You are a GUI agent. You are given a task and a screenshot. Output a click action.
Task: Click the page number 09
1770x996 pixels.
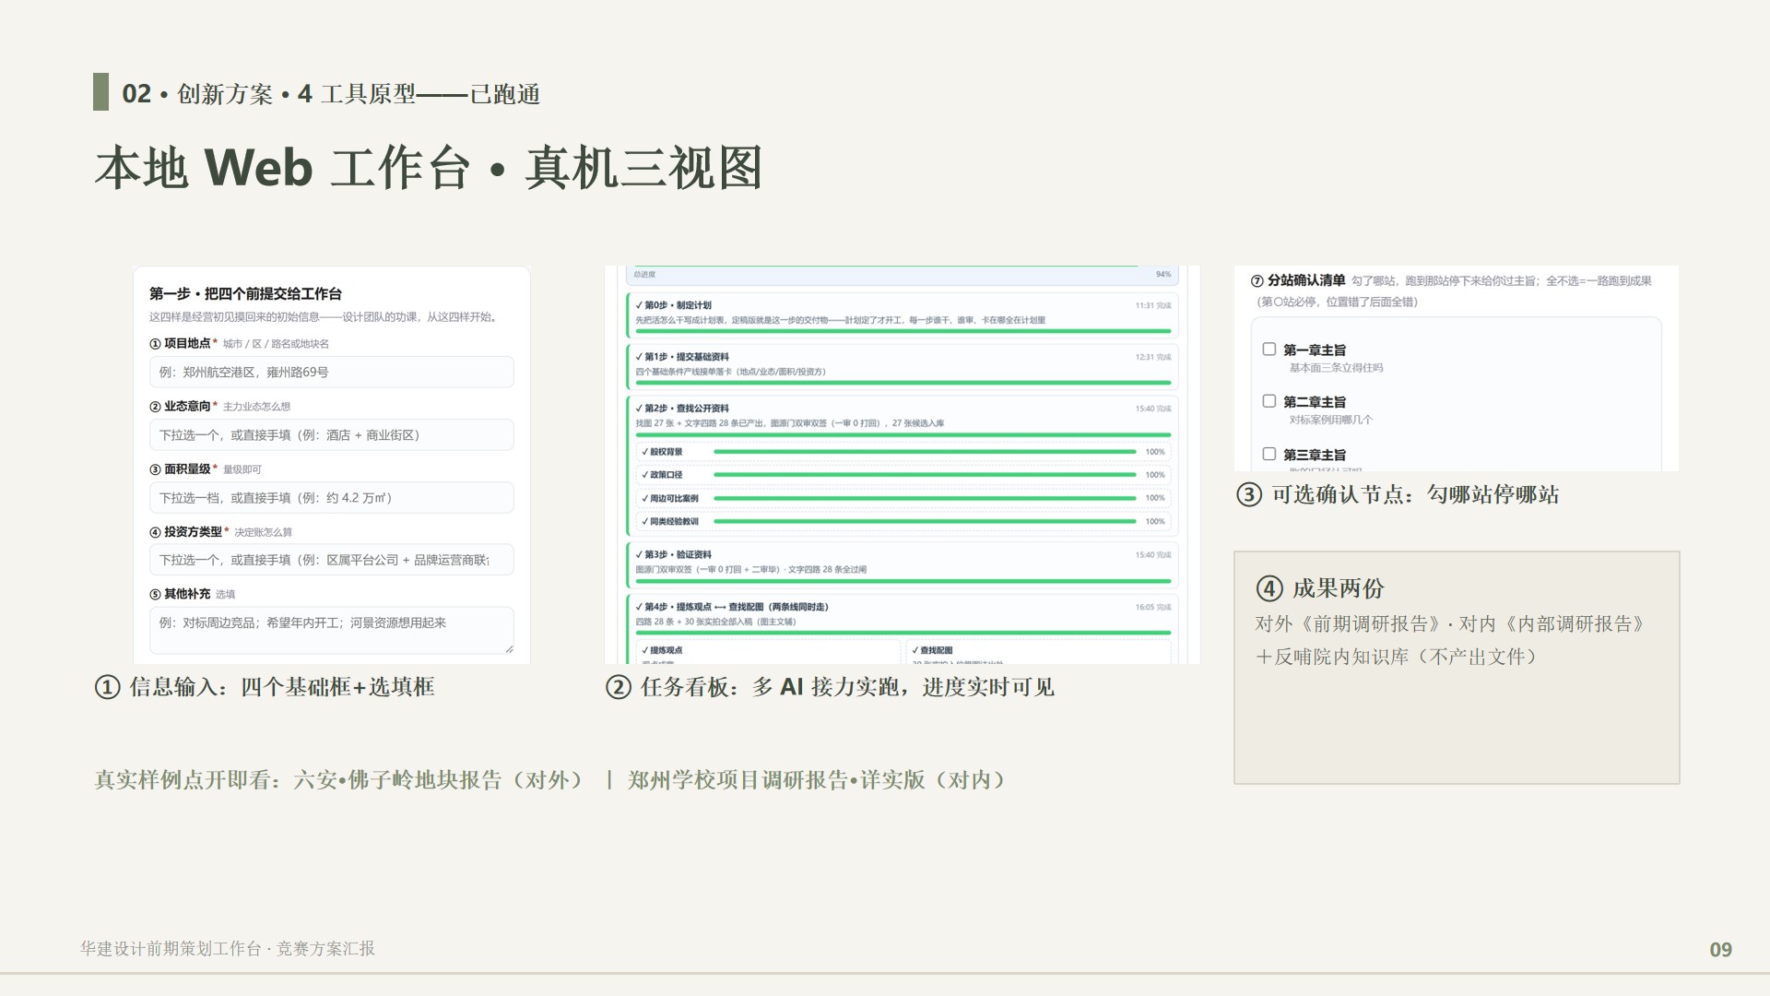pyautogui.click(x=1721, y=950)
